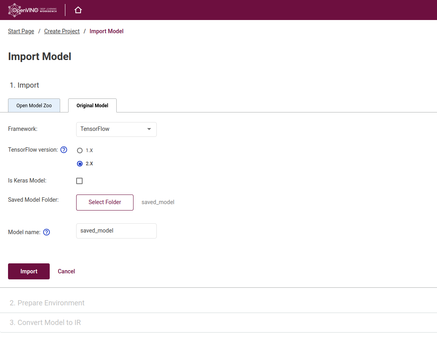
Task: Focus the Model name text field
Action: click(116, 231)
